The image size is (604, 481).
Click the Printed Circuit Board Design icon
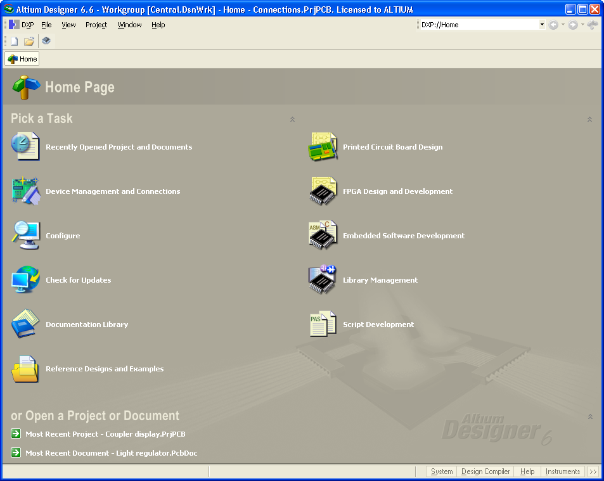click(323, 146)
